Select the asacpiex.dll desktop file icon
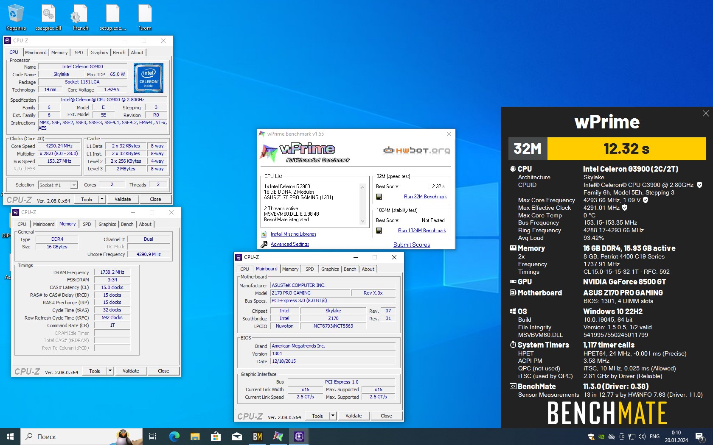This screenshot has width=713, height=445. [x=48, y=17]
